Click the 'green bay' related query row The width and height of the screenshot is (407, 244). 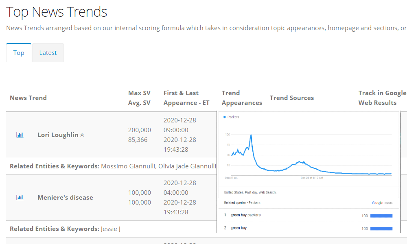239,228
